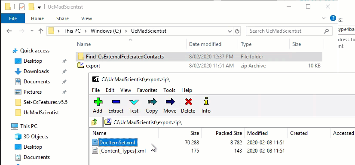Click the Explorer refresh button
Image resolution: width=355 pixels, height=165 pixels.
click(x=237, y=31)
